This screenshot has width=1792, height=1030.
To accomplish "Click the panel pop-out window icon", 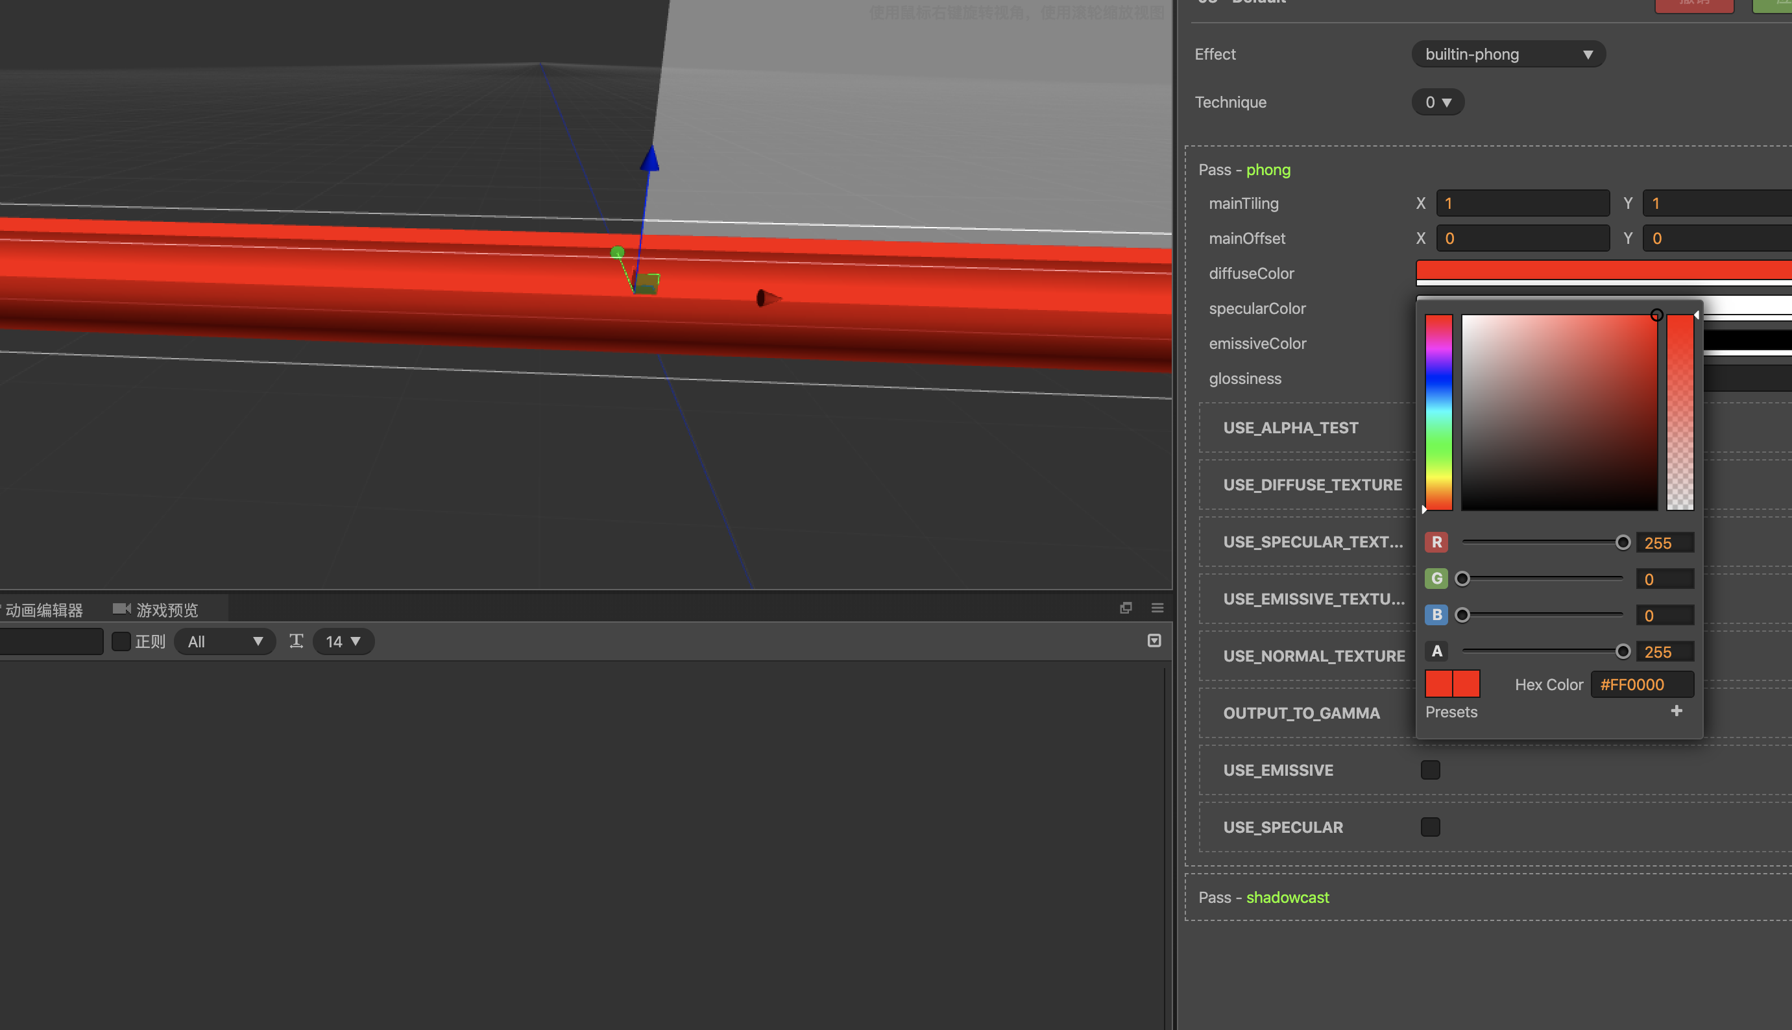I will 1126,608.
